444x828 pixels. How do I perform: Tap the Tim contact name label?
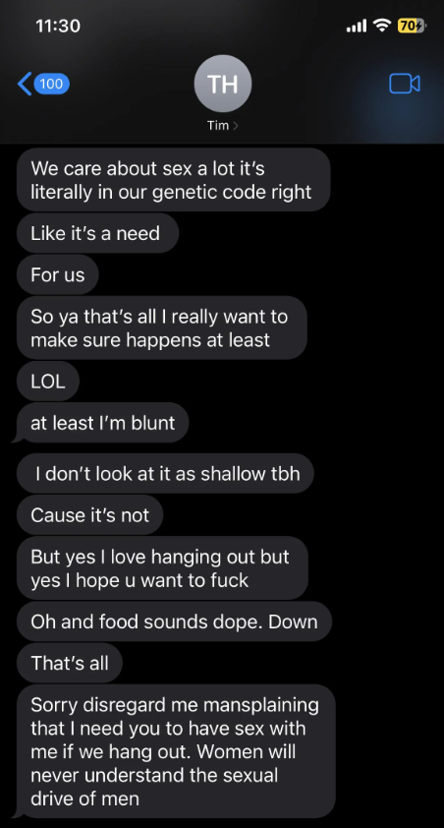[x=218, y=126]
